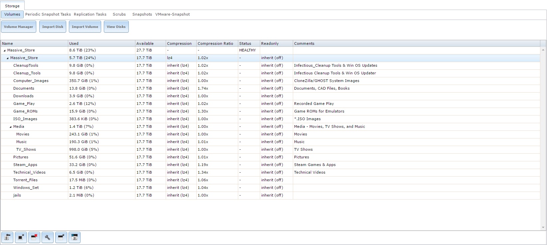Click the Change Permissions icon with key

pyautogui.click(x=7, y=237)
